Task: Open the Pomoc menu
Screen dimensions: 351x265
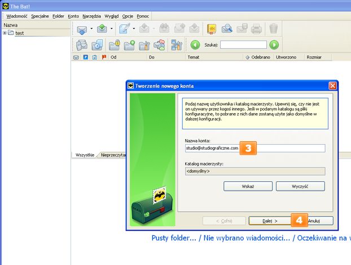Action: click(x=143, y=16)
